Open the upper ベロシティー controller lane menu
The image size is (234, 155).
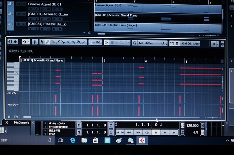[13, 93]
